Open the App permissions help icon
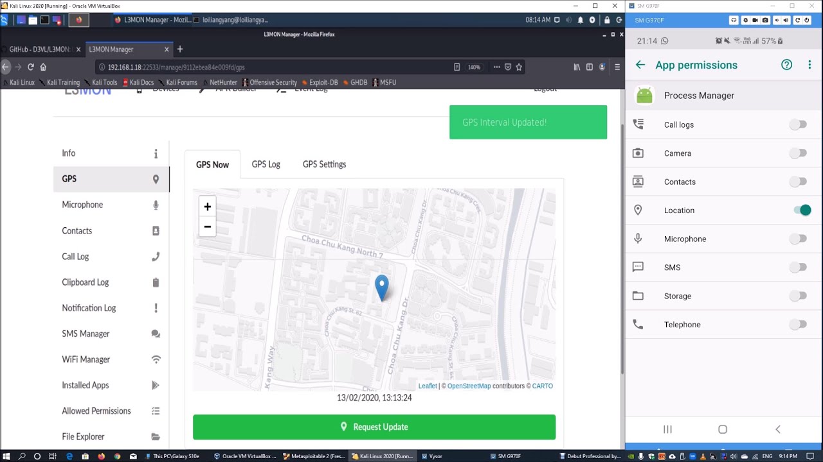This screenshot has height=462, width=823. pos(786,65)
